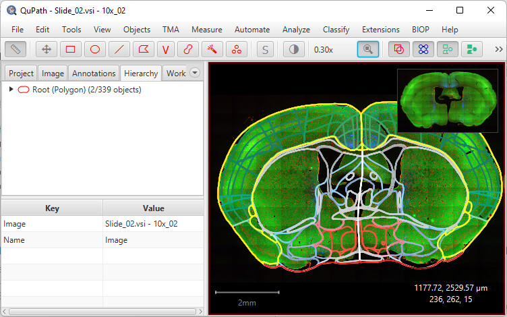
Task: Toggle show detections button
Action: coord(448,49)
